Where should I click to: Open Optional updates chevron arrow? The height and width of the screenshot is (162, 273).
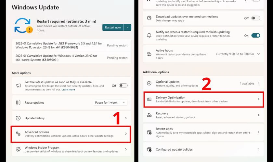tap(259, 83)
